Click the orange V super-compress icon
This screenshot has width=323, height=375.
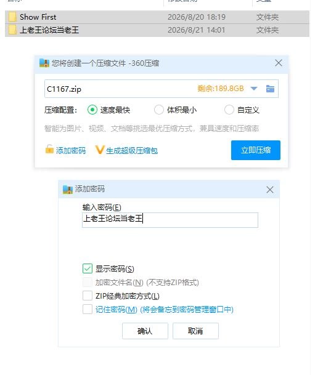[x=100, y=150]
